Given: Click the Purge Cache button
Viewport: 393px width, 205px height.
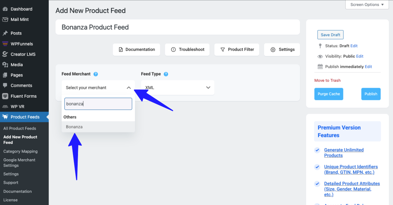Looking at the screenshot, I should pyautogui.click(x=329, y=94).
